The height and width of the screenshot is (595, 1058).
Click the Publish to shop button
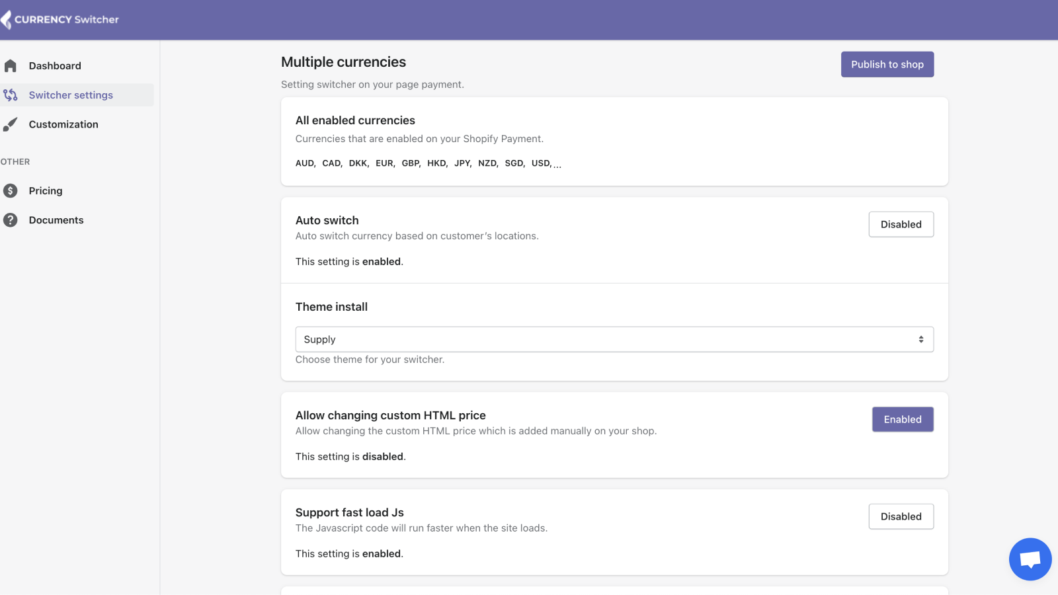tap(887, 65)
